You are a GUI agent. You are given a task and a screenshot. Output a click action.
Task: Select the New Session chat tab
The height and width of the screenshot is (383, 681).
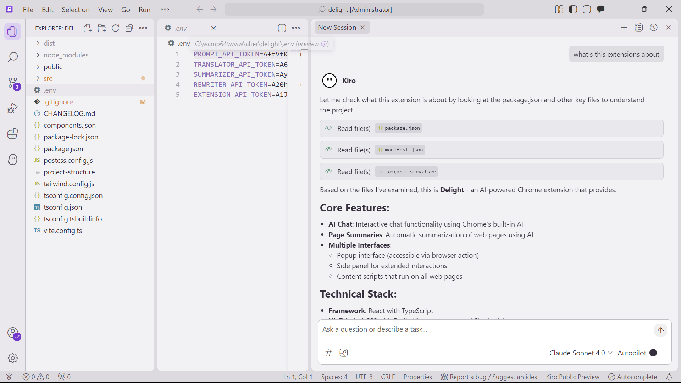(337, 28)
